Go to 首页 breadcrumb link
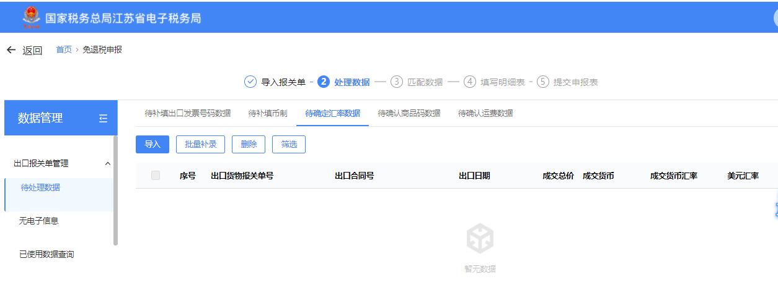 tap(64, 50)
